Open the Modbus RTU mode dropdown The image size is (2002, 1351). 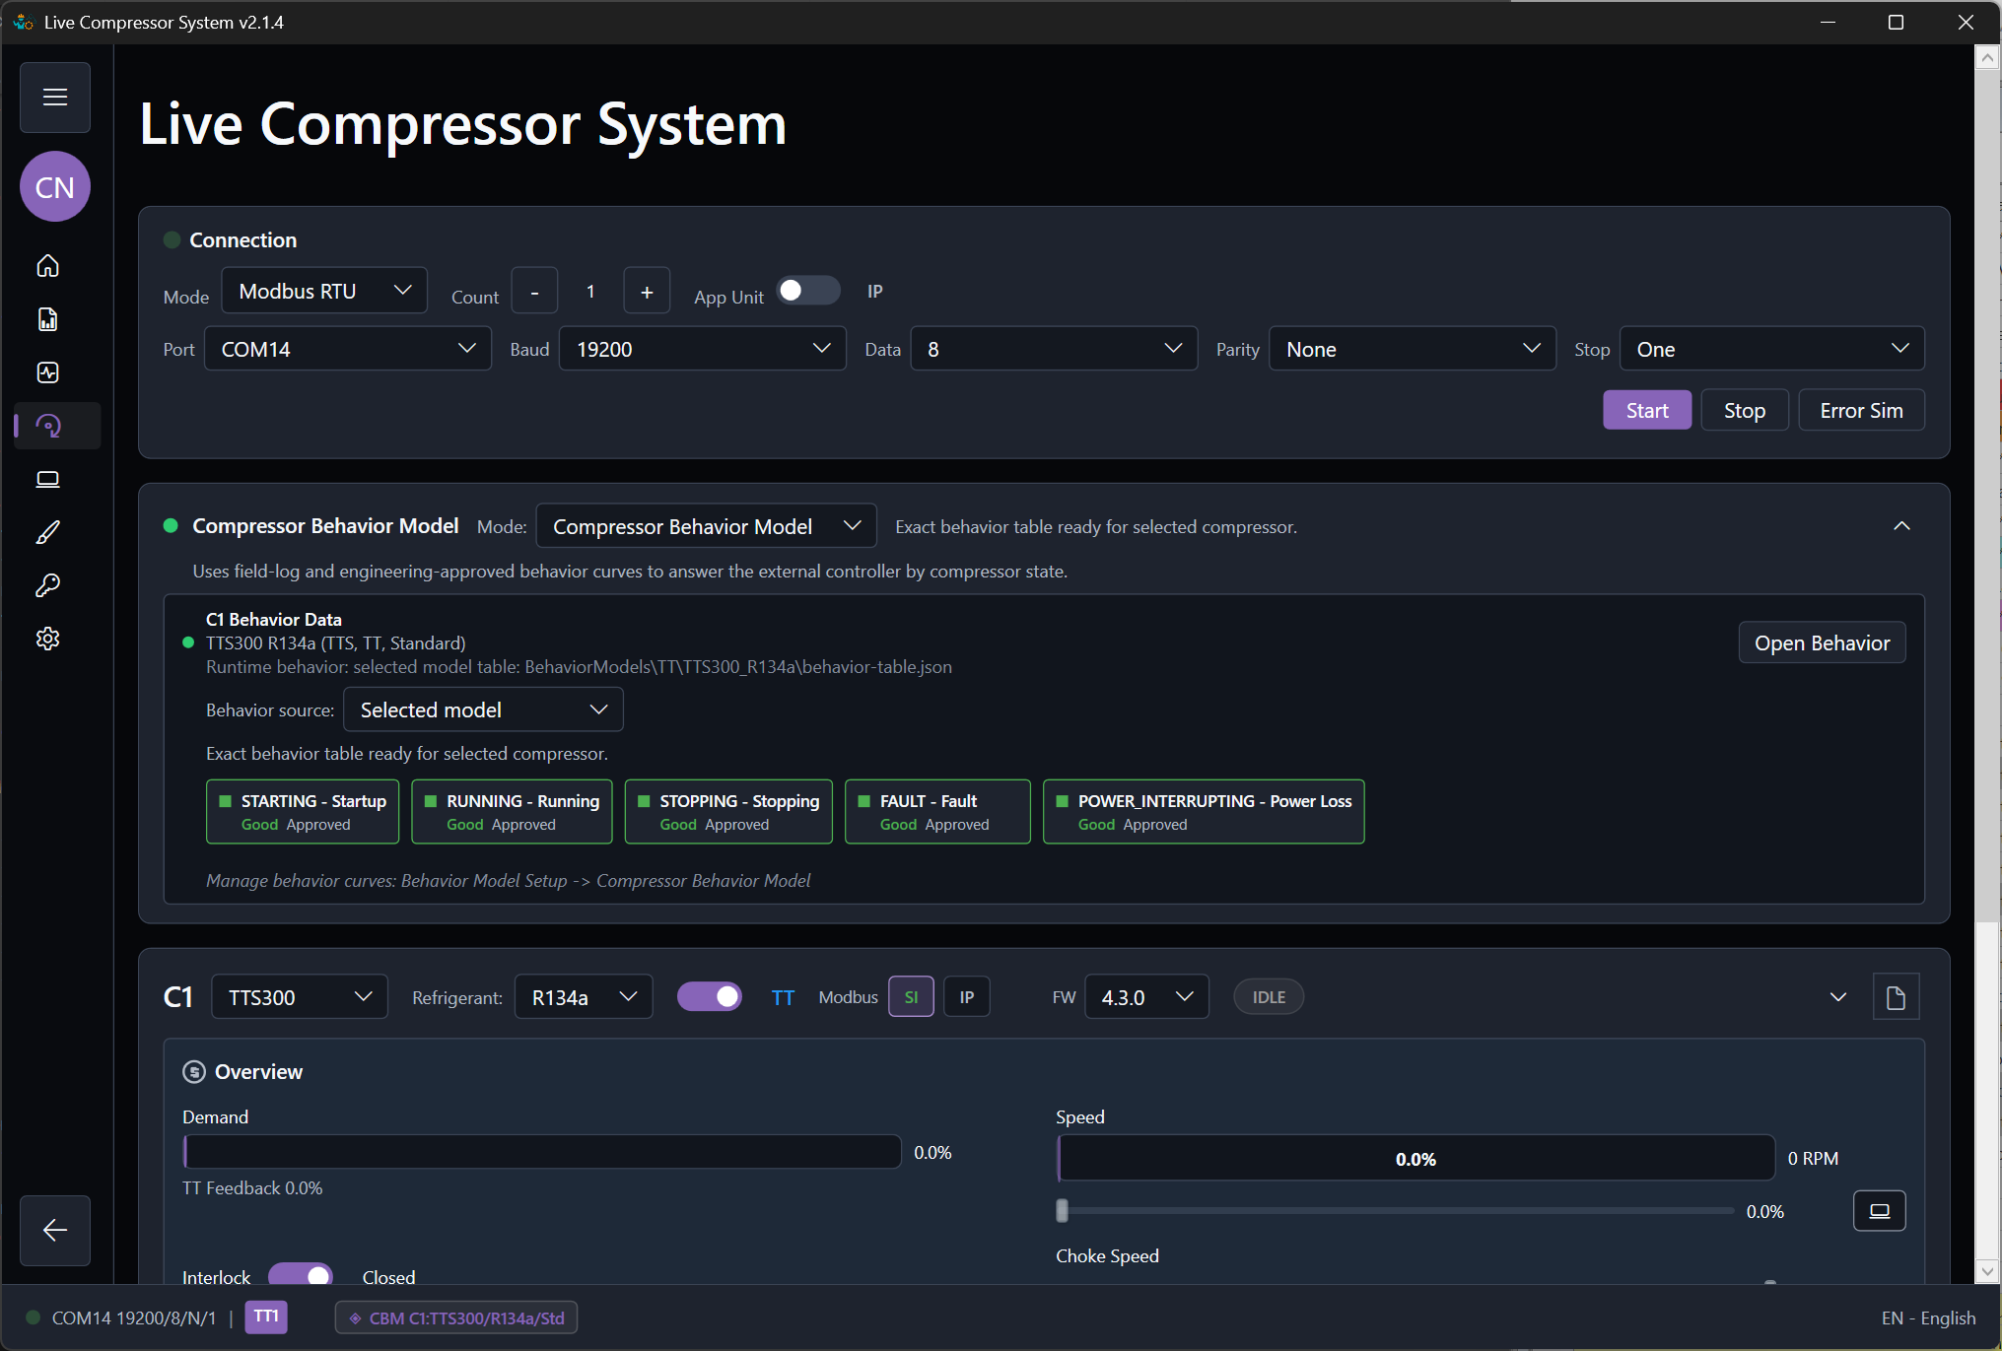[x=324, y=291]
